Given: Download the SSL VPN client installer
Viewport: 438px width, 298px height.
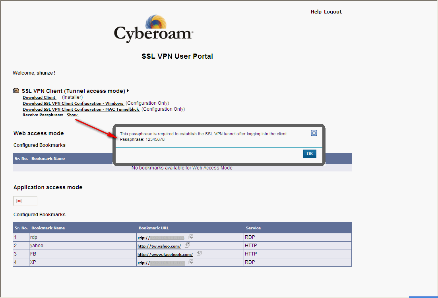Looking at the screenshot, I should coord(39,97).
